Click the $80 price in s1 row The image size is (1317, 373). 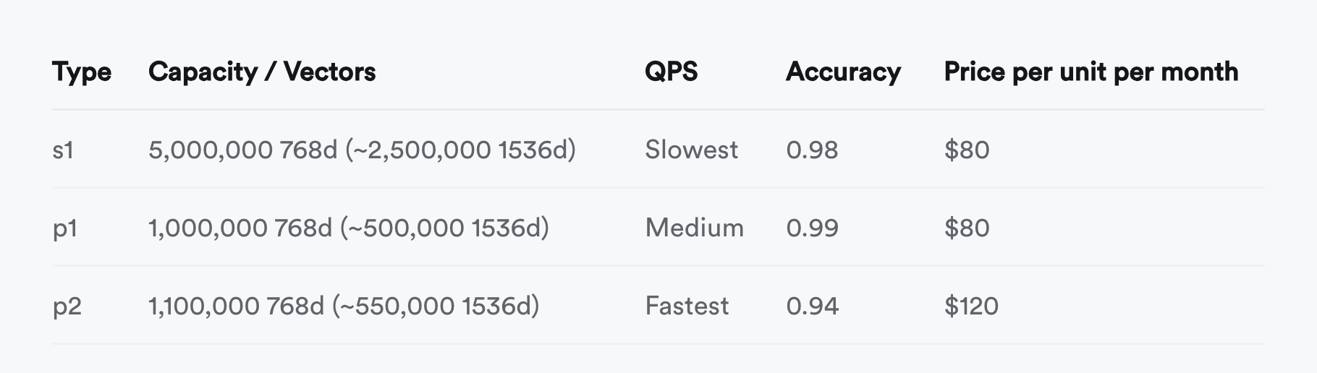pyautogui.click(x=966, y=150)
